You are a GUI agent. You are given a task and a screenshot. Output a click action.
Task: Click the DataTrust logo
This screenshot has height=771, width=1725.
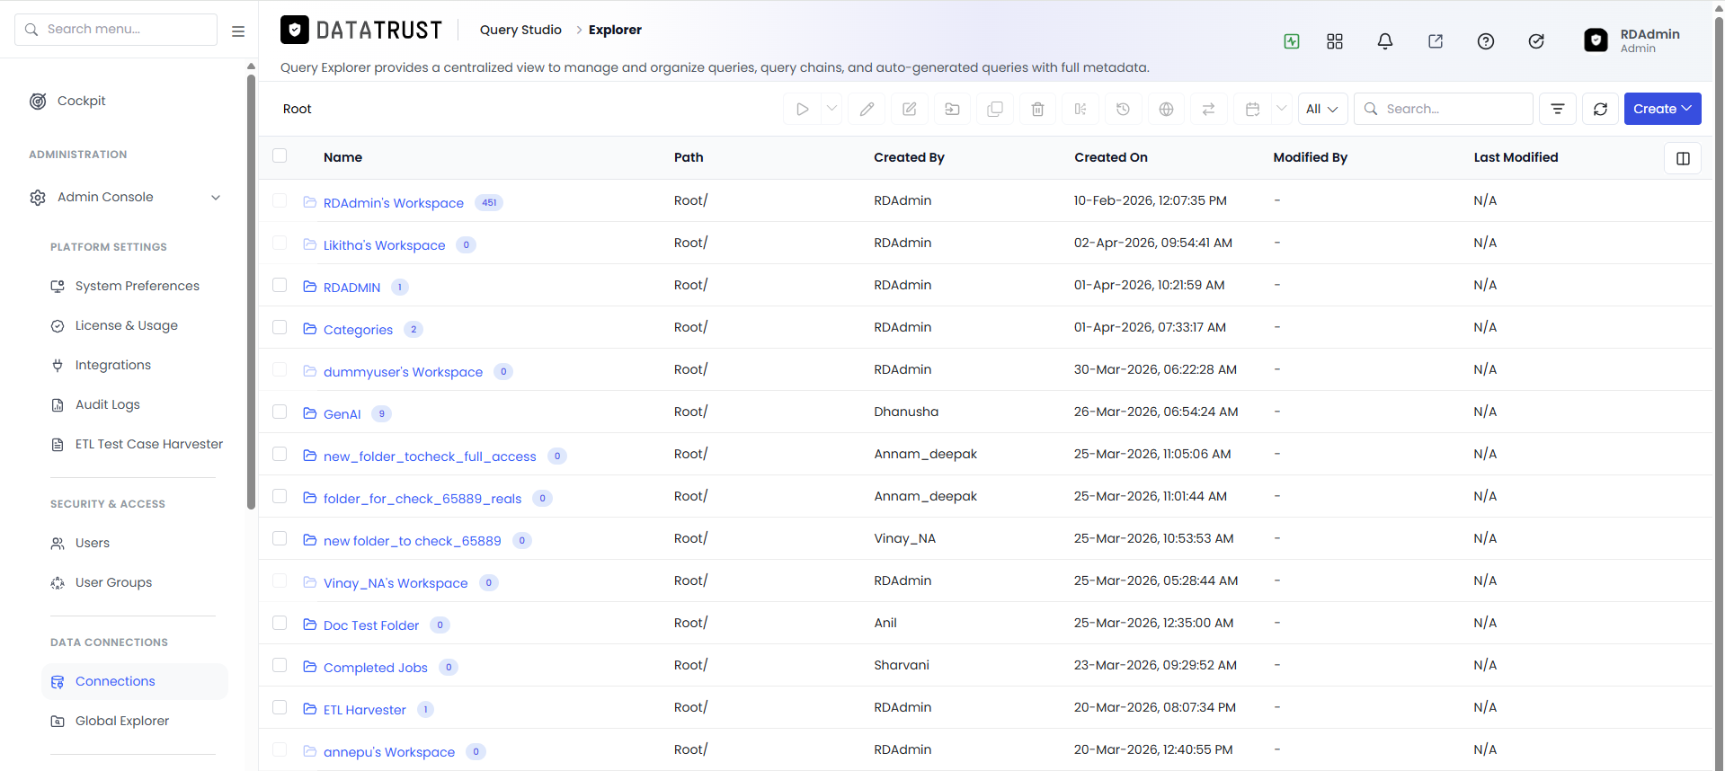[x=361, y=31]
